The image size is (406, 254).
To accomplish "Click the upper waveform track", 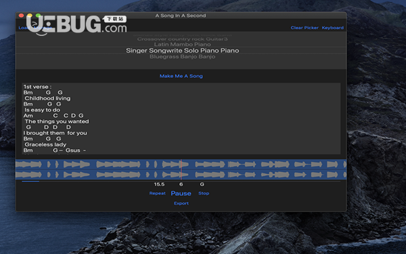I will [181, 165].
